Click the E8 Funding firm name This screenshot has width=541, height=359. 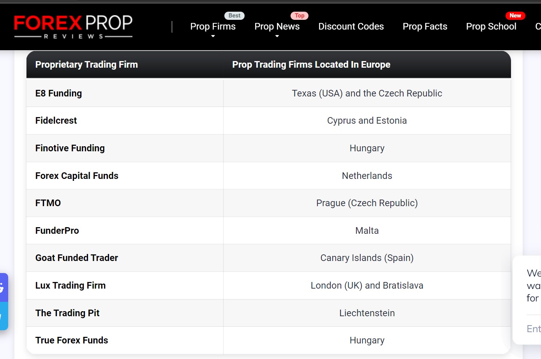58,93
